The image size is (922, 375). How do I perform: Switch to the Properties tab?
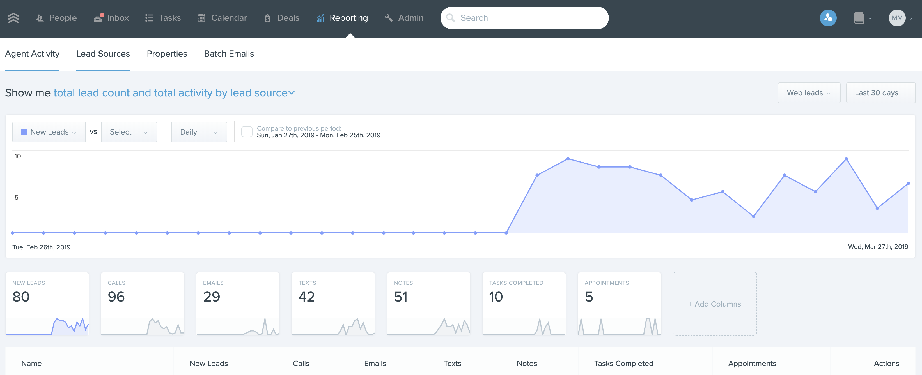click(167, 54)
